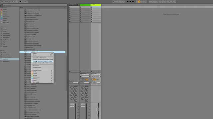This screenshot has width=213, height=119.
Task: Assign the MASTERING color in context menu
Action: click(x=42, y=77)
